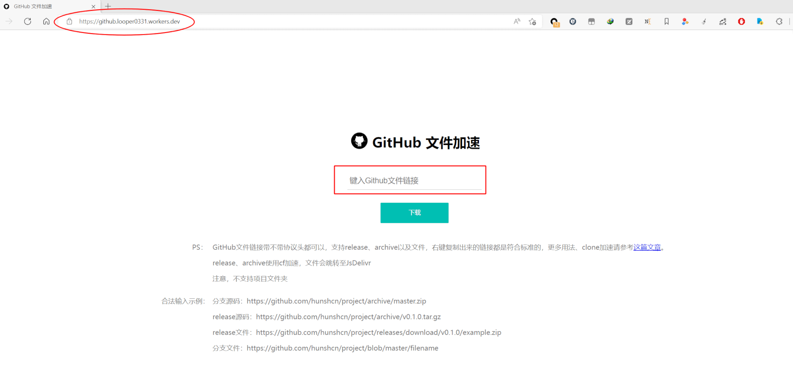Click the gray pencil note extension icon

click(629, 22)
